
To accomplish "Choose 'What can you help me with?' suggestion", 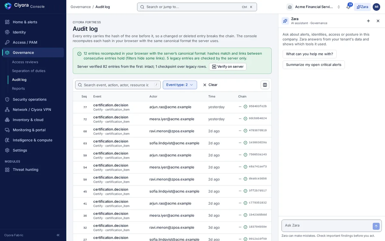I will 310,54.
